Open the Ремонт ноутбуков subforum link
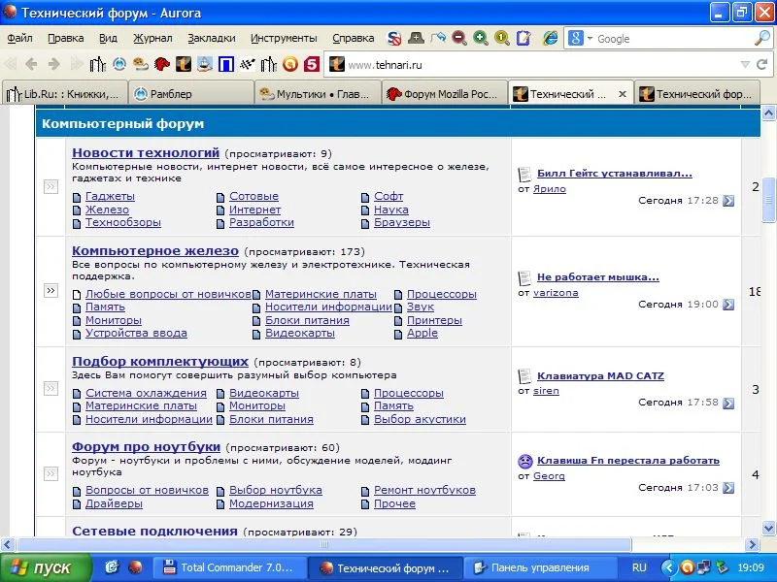This screenshot has height=582, width=777. pyautogui.click(x=424, y=490)
